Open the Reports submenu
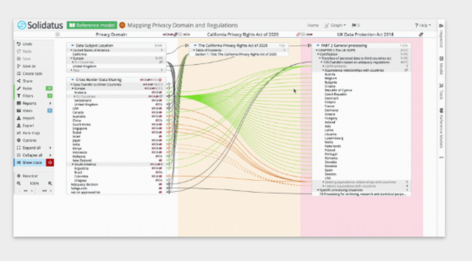The height and width of the screenshot is (261, 472). [34, 103]
